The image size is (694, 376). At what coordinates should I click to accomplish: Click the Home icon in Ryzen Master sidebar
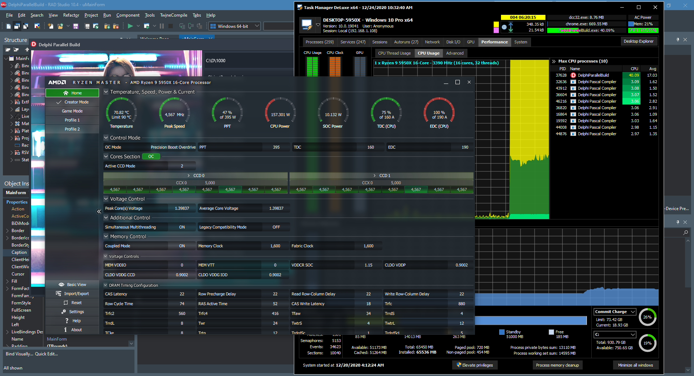(x=66, y=93)
